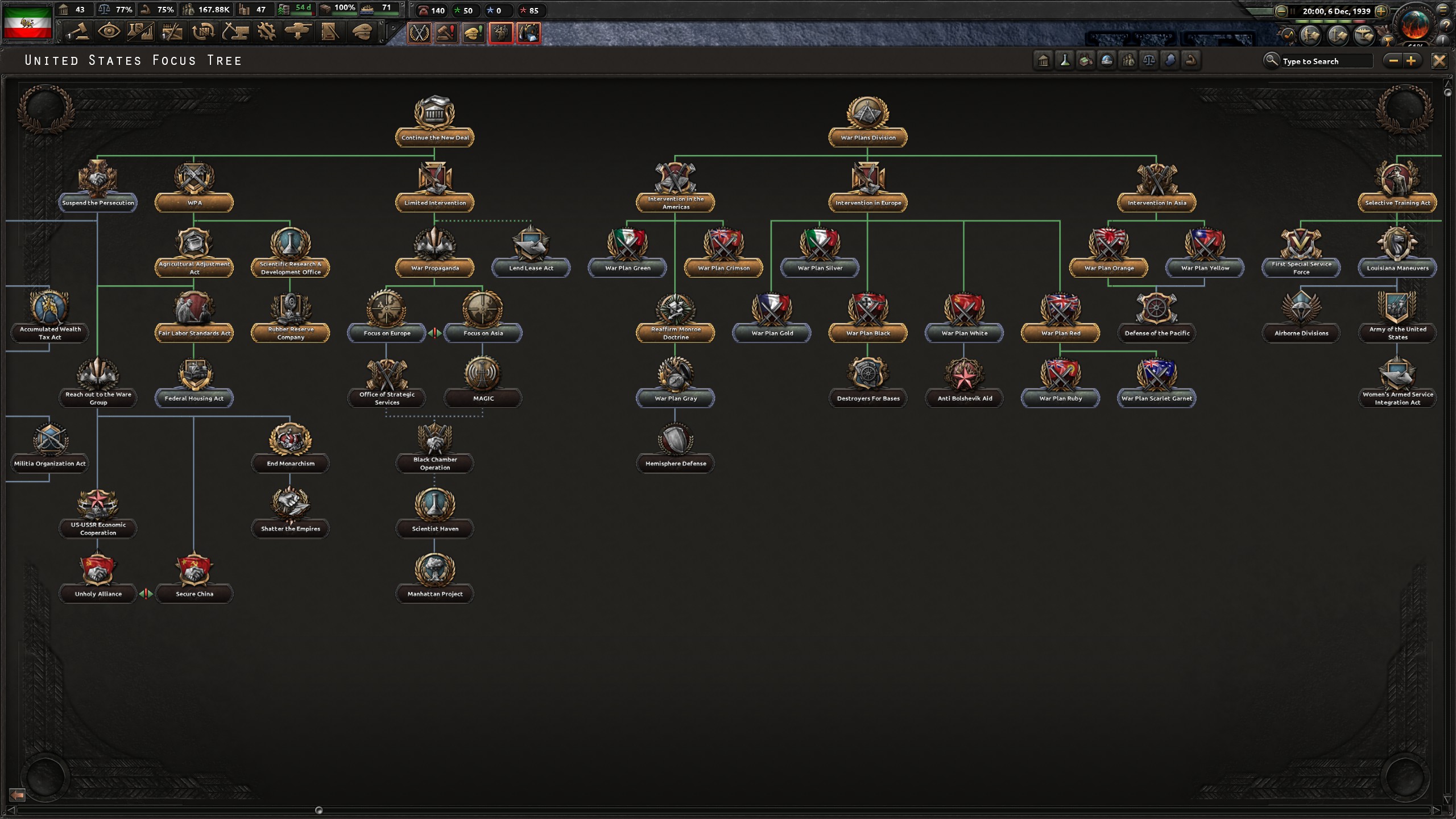Toggle the annexation map focus filter
Image resolution: width=1456 pixels, height=819 pixels.
(1170, 60)
